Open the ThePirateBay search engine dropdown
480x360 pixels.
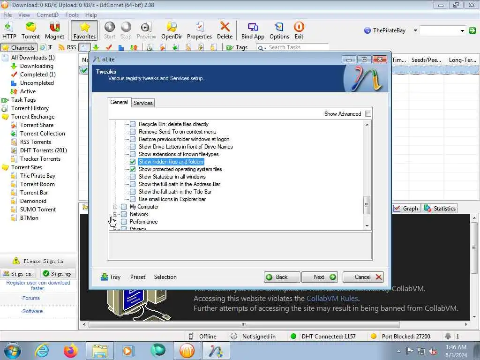pyautogui.click(x=415, y=30)
